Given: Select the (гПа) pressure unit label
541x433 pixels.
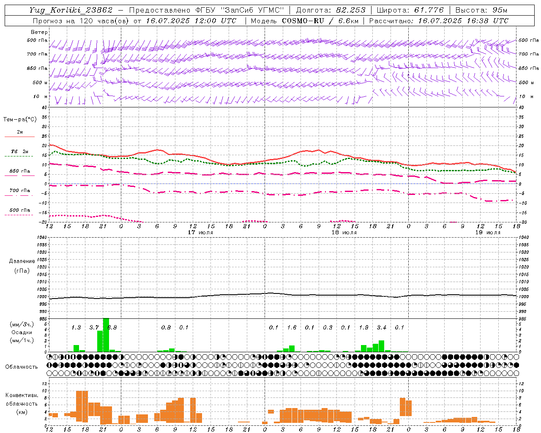Looking at the screenshot, I should [22, 271].
